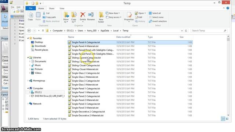Click Copy path in ribbon

click(49, 17)
